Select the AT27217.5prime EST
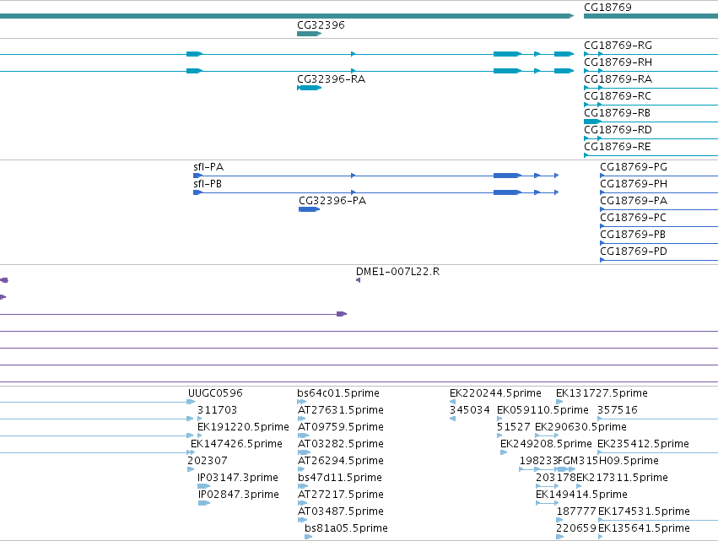This screenshot has width=718, height=541. point(341,495)
